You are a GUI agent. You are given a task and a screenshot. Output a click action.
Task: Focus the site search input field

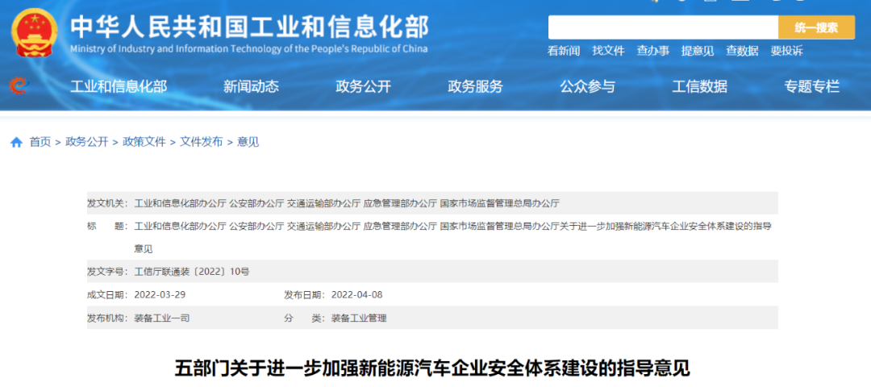(x=663, y=27)
